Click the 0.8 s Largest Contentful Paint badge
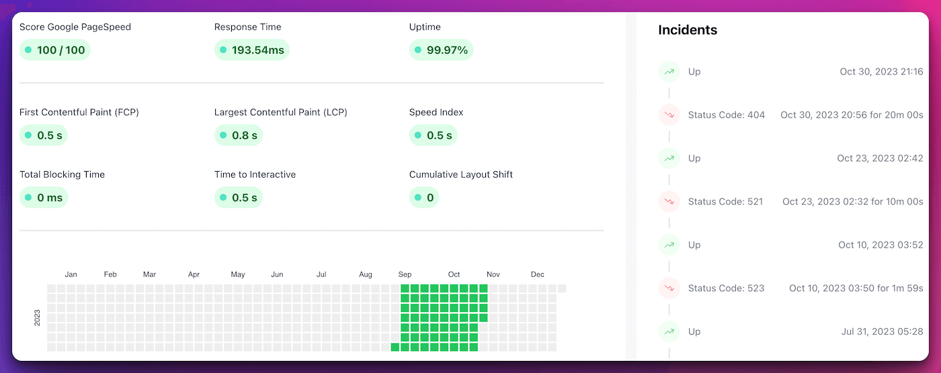This screenshot has height=373, width=941. 238,136
